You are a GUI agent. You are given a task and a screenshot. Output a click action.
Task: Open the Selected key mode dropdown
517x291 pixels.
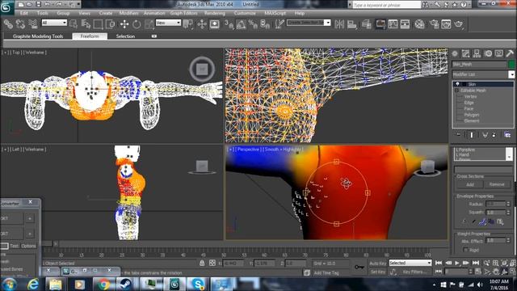tap(410, 263)
